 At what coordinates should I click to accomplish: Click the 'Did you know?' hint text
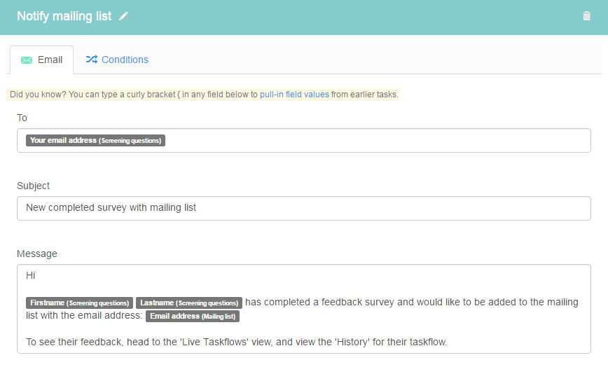point(204,95)
